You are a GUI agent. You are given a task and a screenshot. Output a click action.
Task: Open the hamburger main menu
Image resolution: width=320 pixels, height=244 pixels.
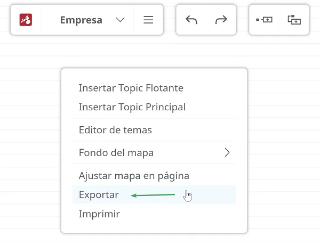tap(148, 20)
